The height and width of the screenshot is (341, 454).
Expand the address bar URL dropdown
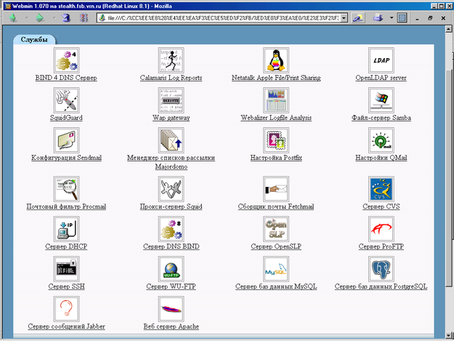[344, 18]
